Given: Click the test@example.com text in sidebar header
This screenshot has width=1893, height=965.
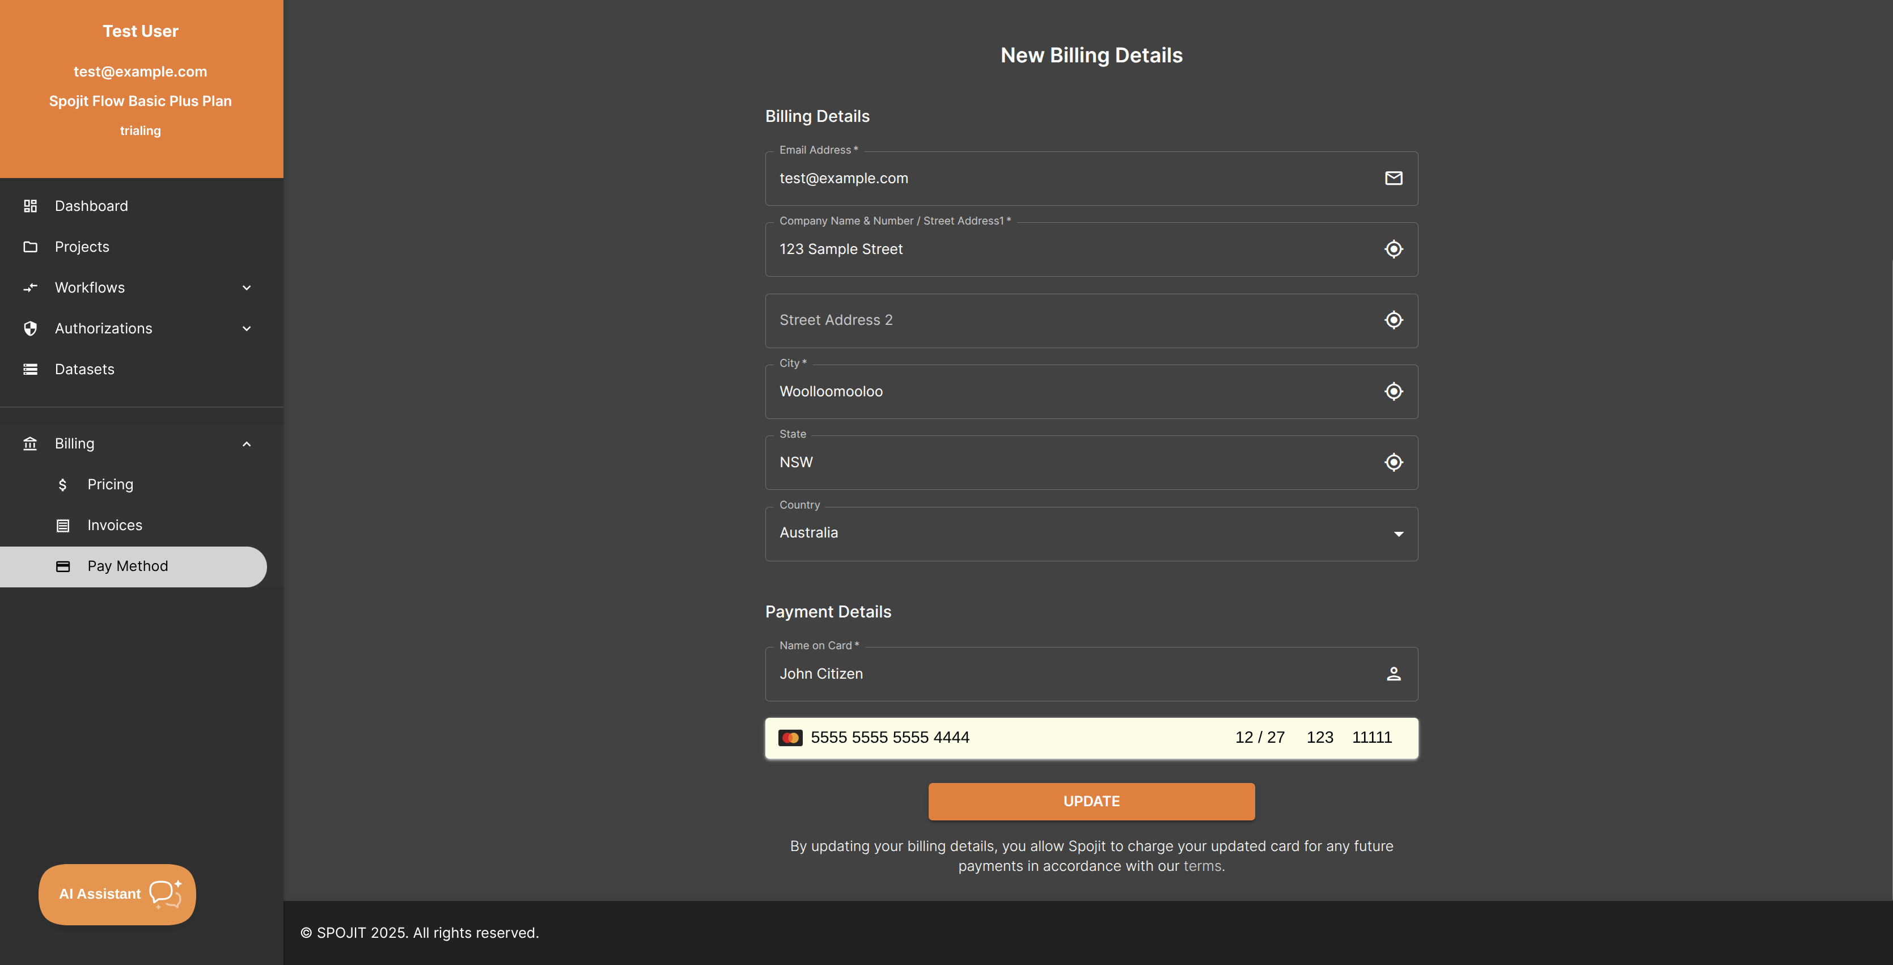Looking at the screenshot, I should pyautogui.click(x=141, y=71).
